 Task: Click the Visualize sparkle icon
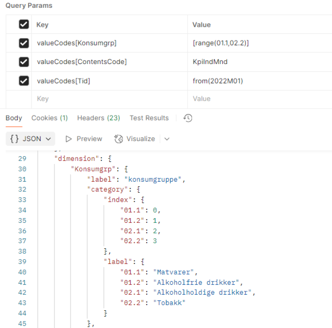[118, 139]
